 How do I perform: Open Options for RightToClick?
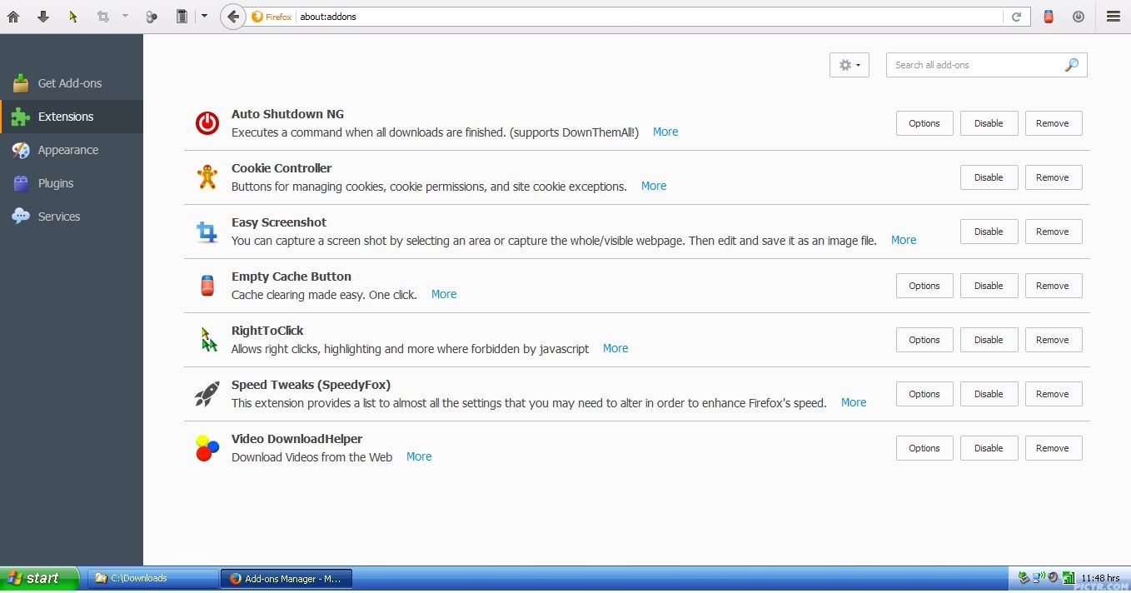pyautogui.click(x=924, y=340)
